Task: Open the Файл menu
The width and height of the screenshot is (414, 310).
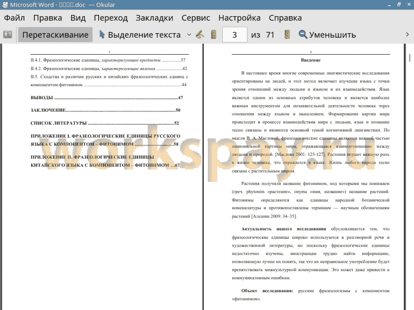Action: click(14, 18)
